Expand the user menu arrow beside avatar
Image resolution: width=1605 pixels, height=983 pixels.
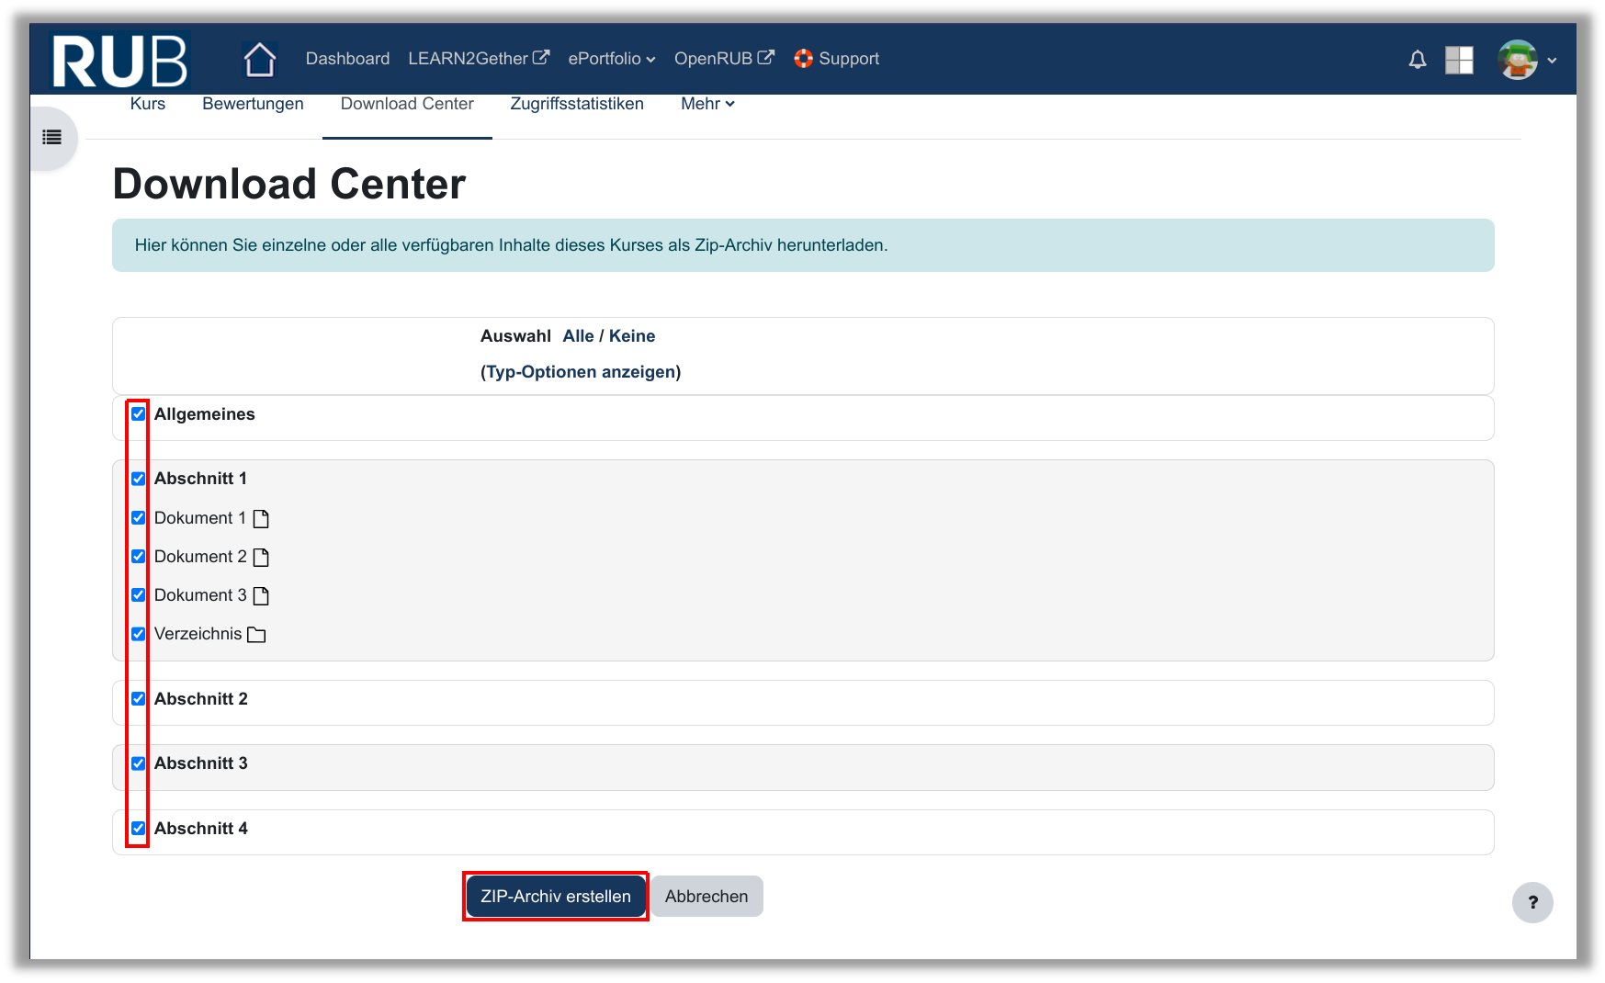[x=1552, y=61]
